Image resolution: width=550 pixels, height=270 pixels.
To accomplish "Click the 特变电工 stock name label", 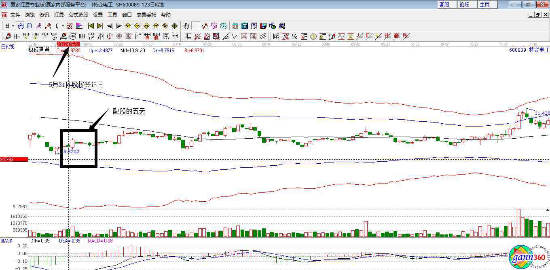I will point(539,50).
